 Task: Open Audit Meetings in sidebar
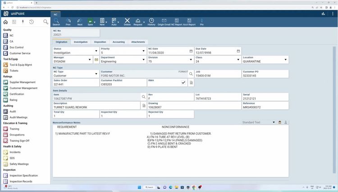(x=18, y=117)
